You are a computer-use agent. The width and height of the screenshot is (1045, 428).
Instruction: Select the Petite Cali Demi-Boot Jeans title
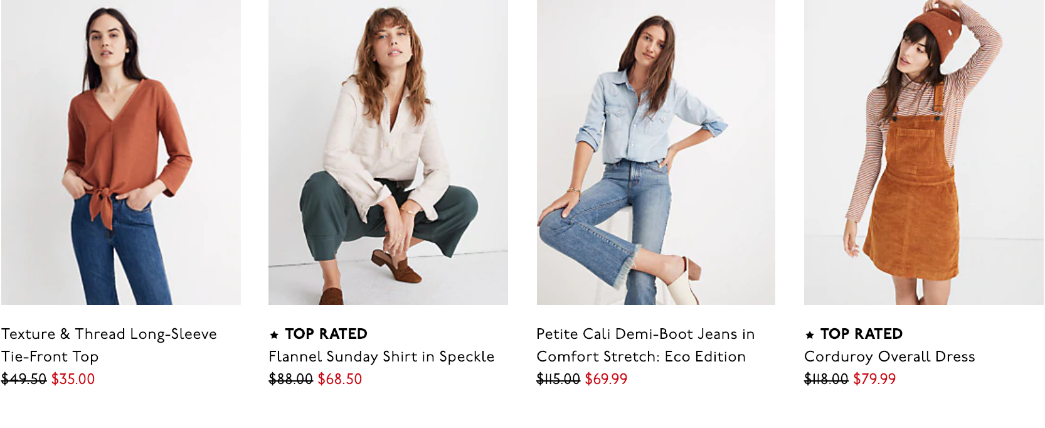point(645,345)
